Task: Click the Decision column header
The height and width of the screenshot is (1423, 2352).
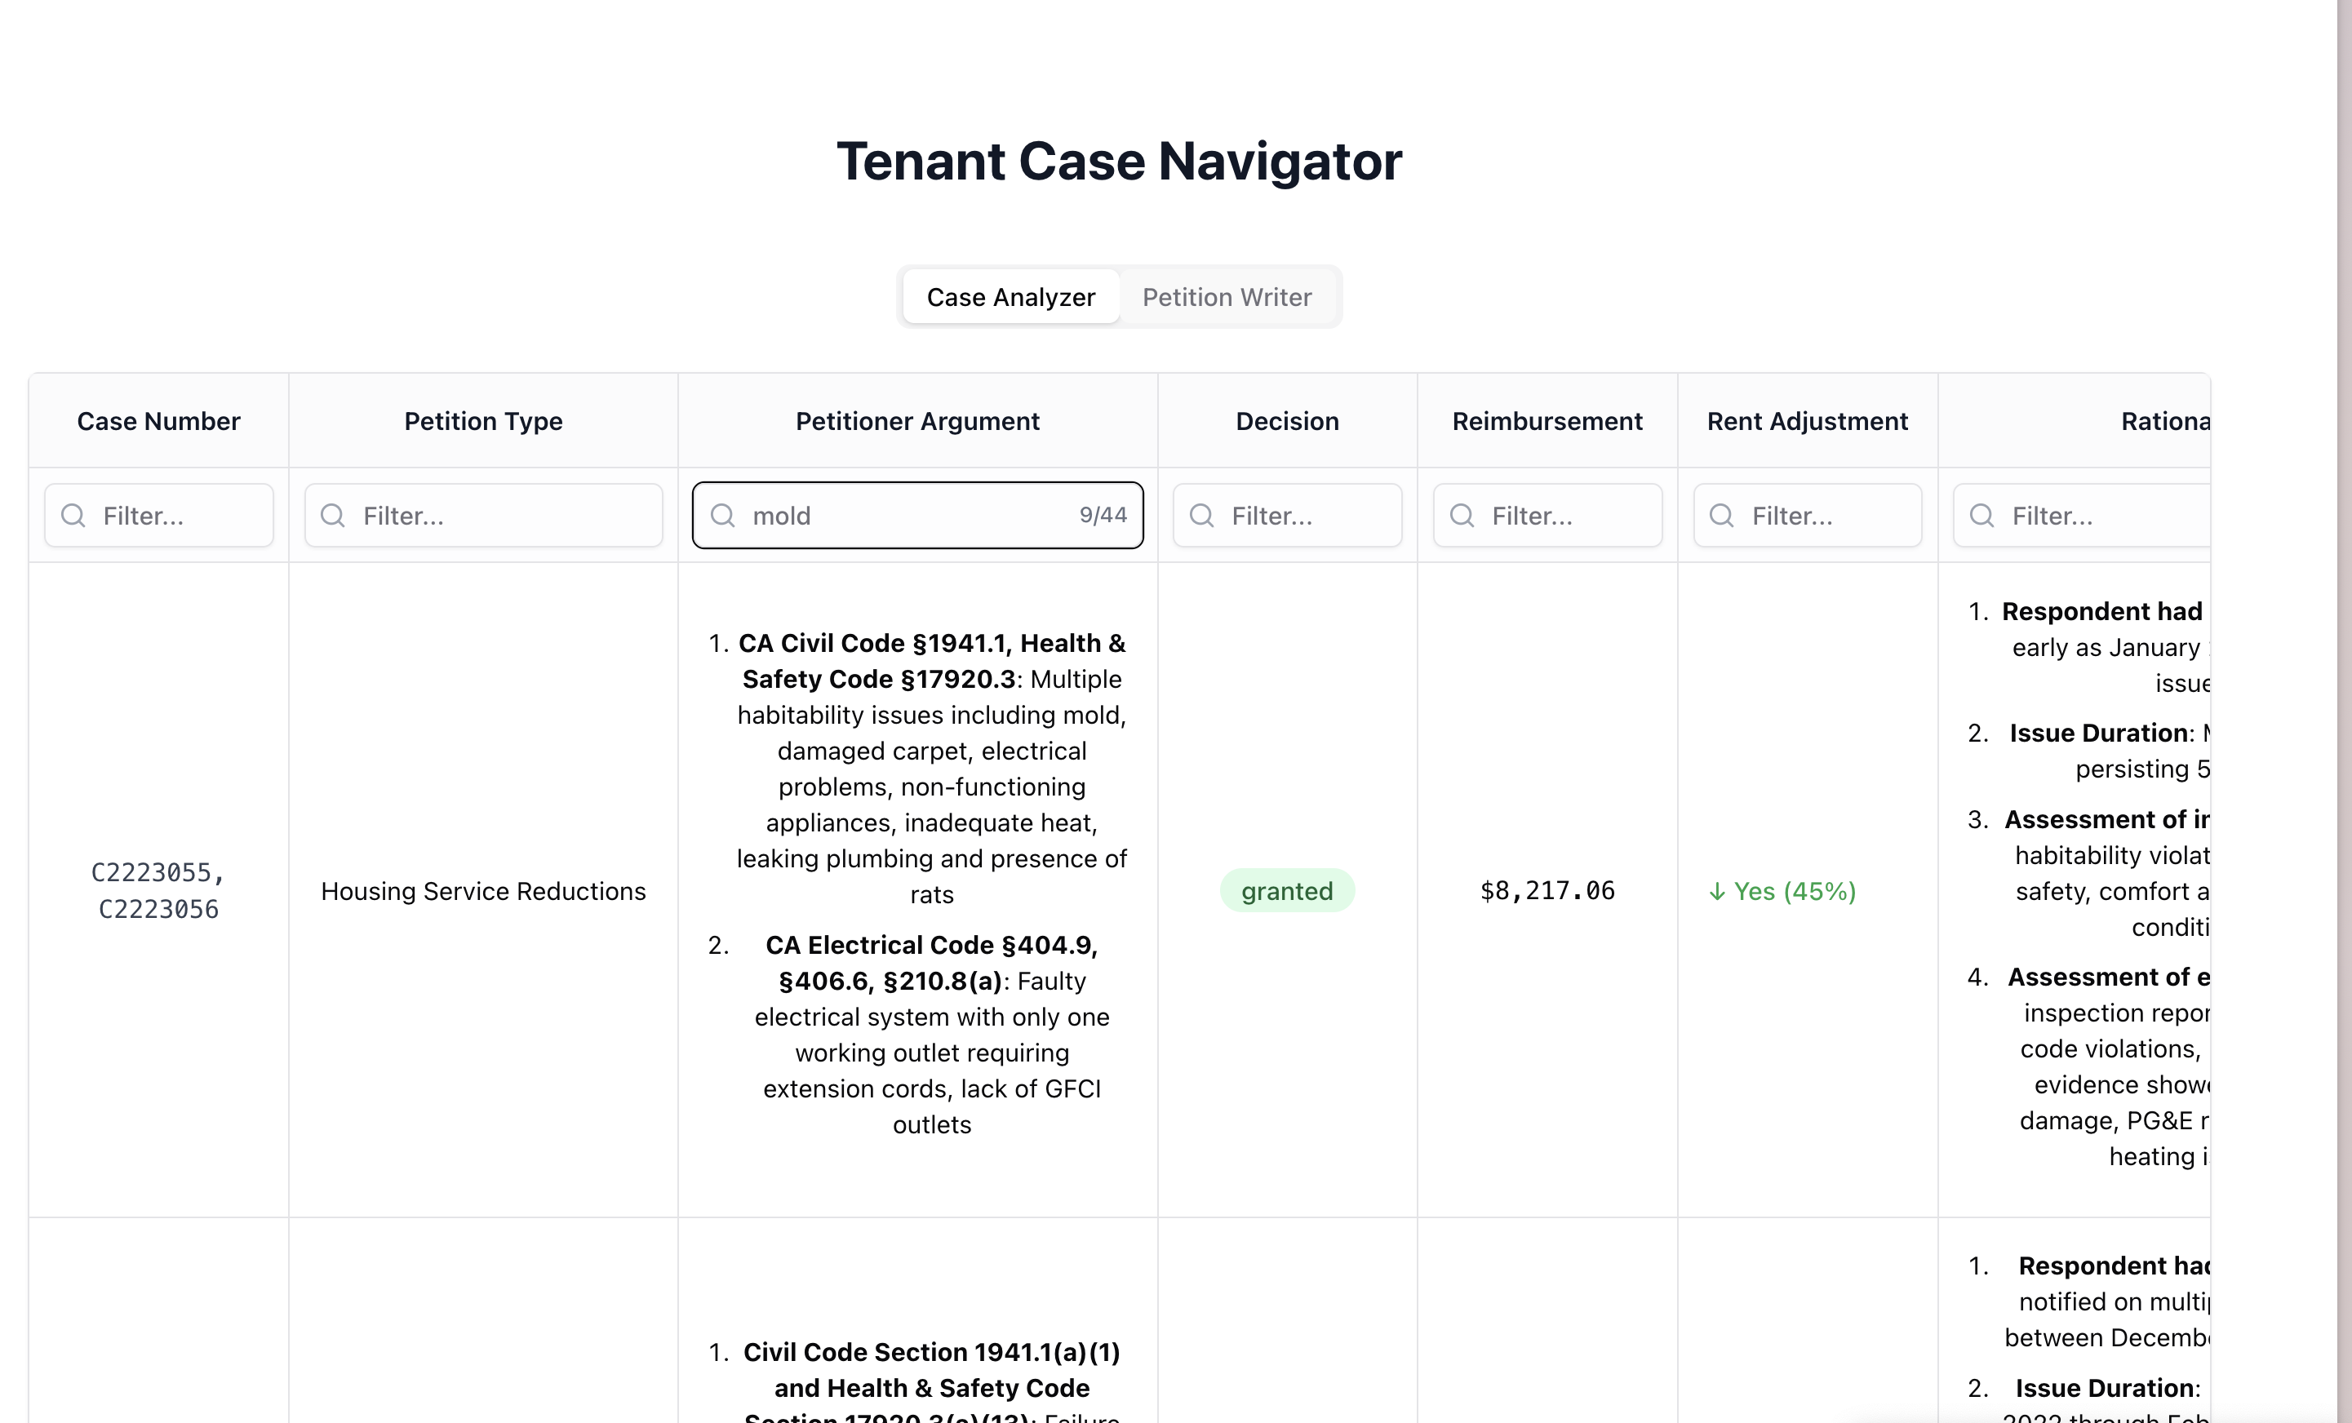Action: click(x=1287, y=421)
